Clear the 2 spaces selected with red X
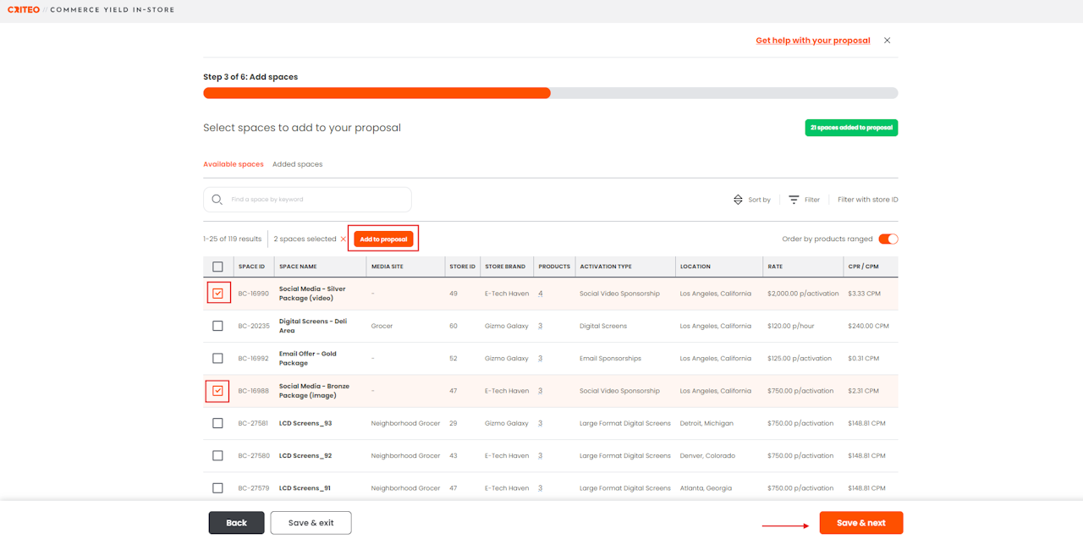The width and height of the screenshot is (1083, 539). tap(343, 239)
